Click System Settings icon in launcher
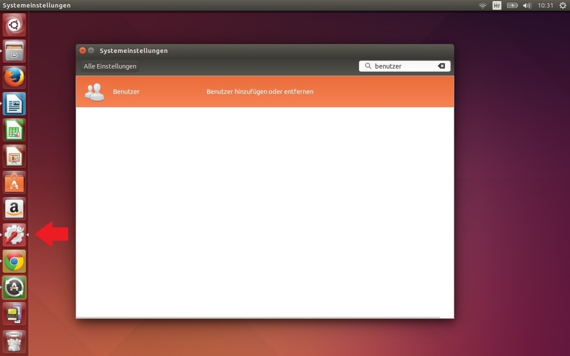Screen dimensions: 570x356 click(x=14, y=235)
